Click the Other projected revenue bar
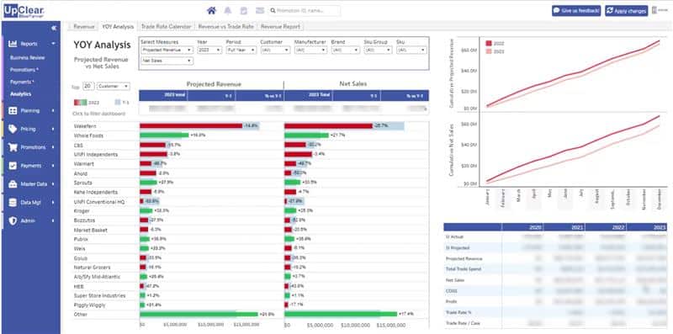Viewport: 673px width, 334px height. (199, 315)
